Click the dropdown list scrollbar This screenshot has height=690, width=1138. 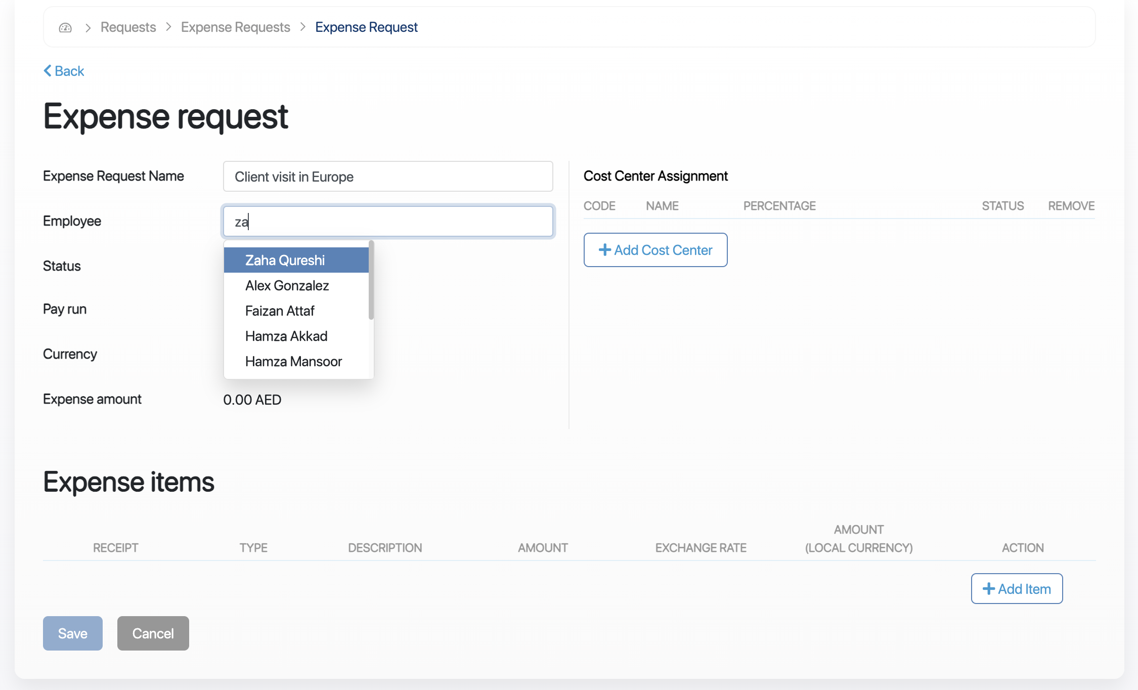click(371, 281)
